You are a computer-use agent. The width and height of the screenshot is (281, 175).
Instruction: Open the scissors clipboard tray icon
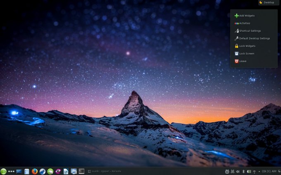(x=232, y=172)
